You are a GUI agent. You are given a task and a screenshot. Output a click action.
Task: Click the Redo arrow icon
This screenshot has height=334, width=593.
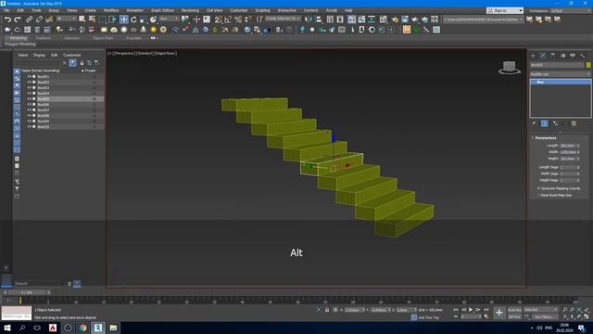[18, 19]
